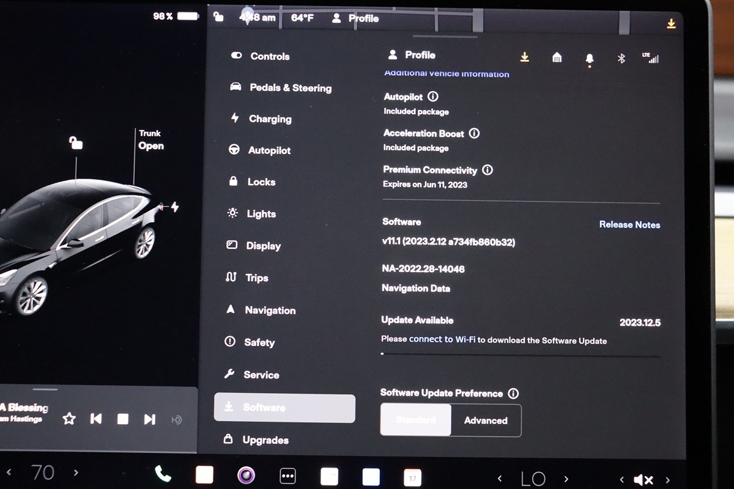Mute the volume using speaker icon
This screenshot has width=734, height=489.
[643, 480]
